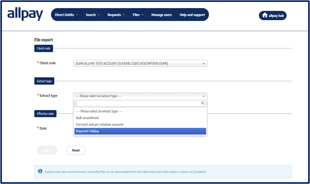
Task: Select Dormant and pre-schedule accounts option
Action: 140,124
